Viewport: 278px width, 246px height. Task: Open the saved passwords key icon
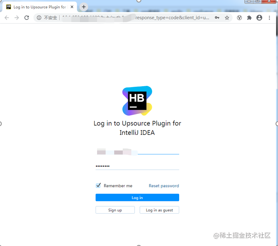217,18
